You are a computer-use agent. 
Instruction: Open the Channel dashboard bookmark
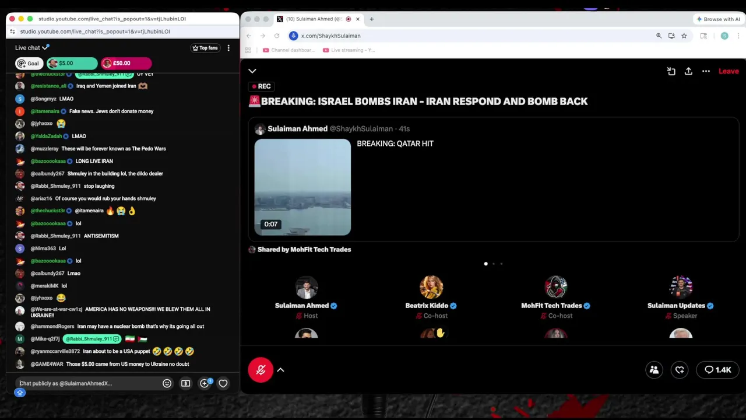289,50
